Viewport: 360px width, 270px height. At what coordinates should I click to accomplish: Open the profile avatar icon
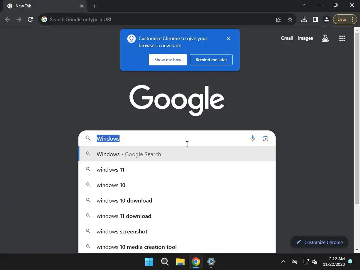point(326,20)
